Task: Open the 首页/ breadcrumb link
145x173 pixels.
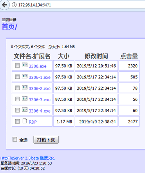Action: coord(9,27)
